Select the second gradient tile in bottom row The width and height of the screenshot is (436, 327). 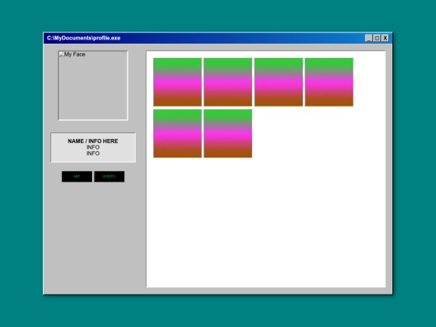pyautogui.click(x=228, y=133)
